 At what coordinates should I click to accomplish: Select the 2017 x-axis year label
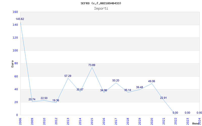click(116, 121)
